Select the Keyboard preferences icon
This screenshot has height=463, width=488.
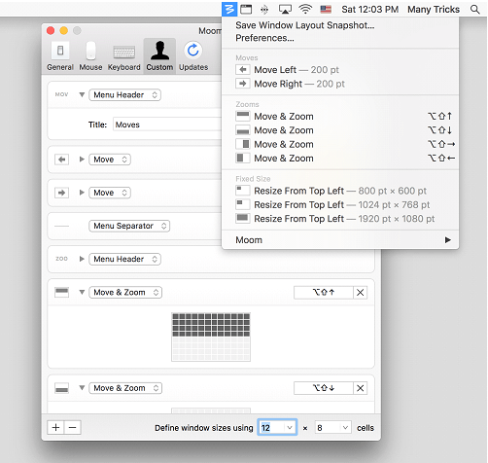tap(124, 56)
